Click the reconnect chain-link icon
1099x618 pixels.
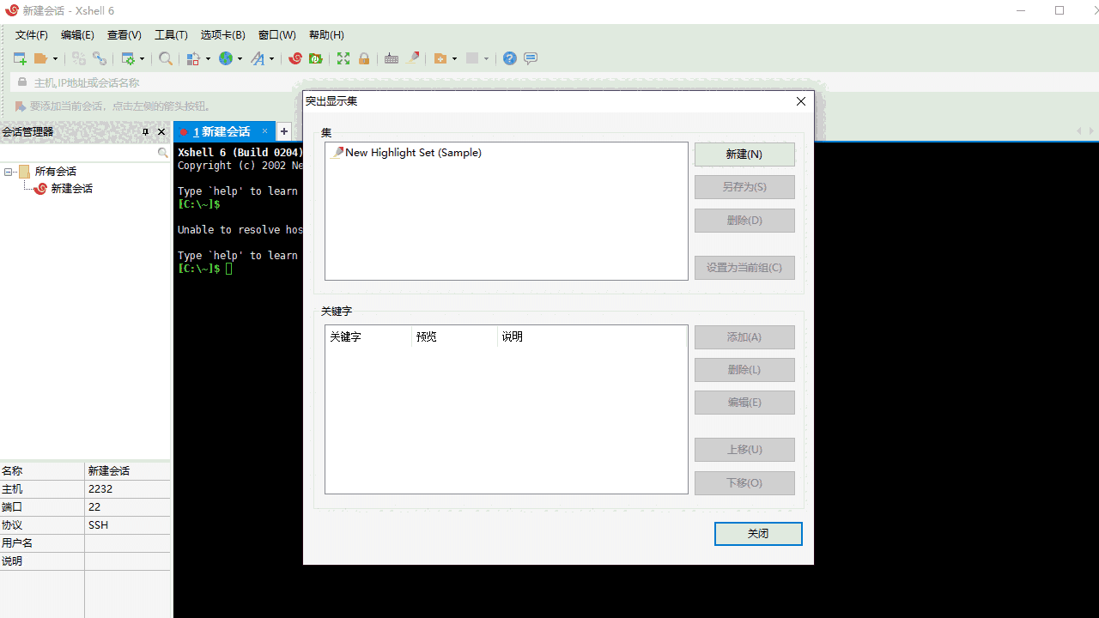[x=100, y=58]
